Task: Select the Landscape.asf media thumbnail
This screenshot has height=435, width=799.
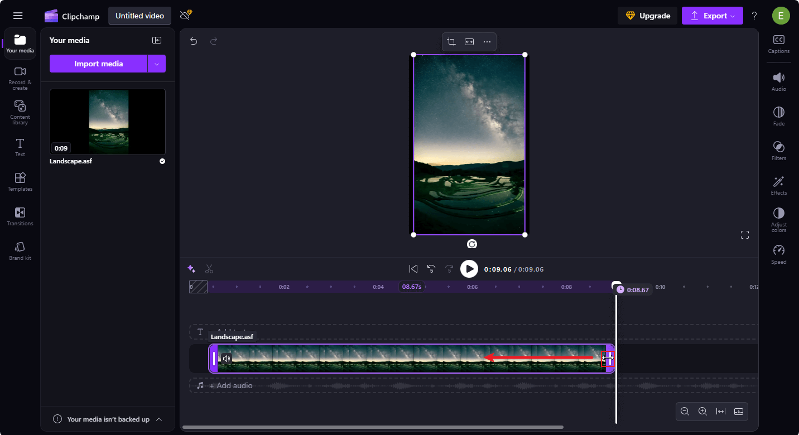Action: coord(108,122)
